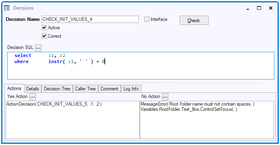The width and height of the screenshot is (280, 145).
Task: Click the 'Yes Action' label
Action: [x=17, y=96]
